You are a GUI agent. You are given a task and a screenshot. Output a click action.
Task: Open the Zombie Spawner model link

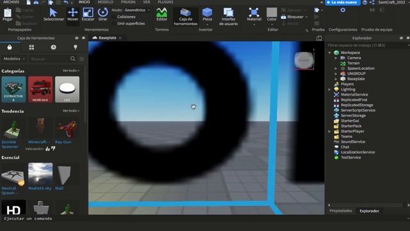10,144
